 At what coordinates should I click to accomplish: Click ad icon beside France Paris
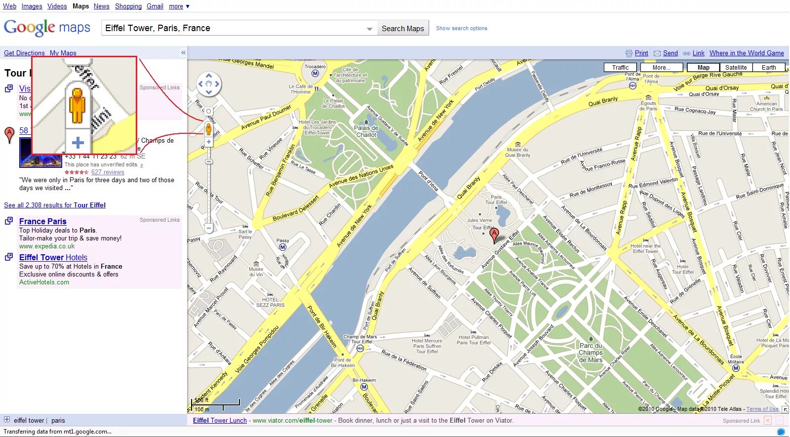pyautogui.click(x=9, y=221)
